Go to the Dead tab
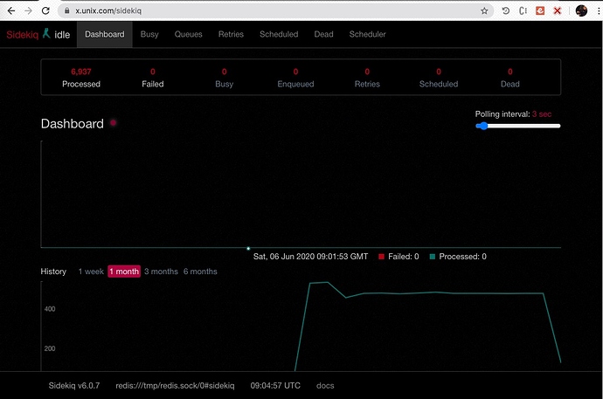The height and width of the screenshot is (399, 603). click(x=323, y=35)
